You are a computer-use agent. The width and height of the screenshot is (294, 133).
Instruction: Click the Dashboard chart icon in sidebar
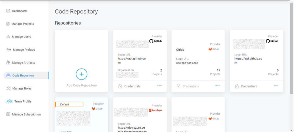click(x=8, y=11)
